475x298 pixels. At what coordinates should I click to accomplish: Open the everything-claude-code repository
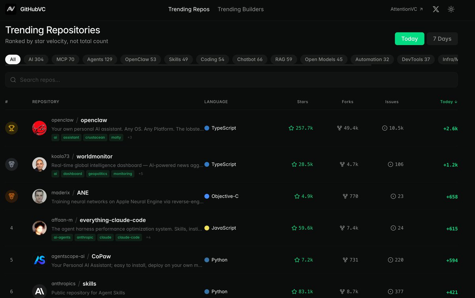pos(113,220)
